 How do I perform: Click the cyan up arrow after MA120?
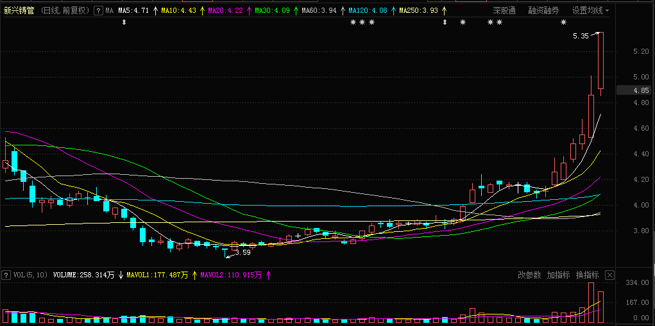[393, 10]
